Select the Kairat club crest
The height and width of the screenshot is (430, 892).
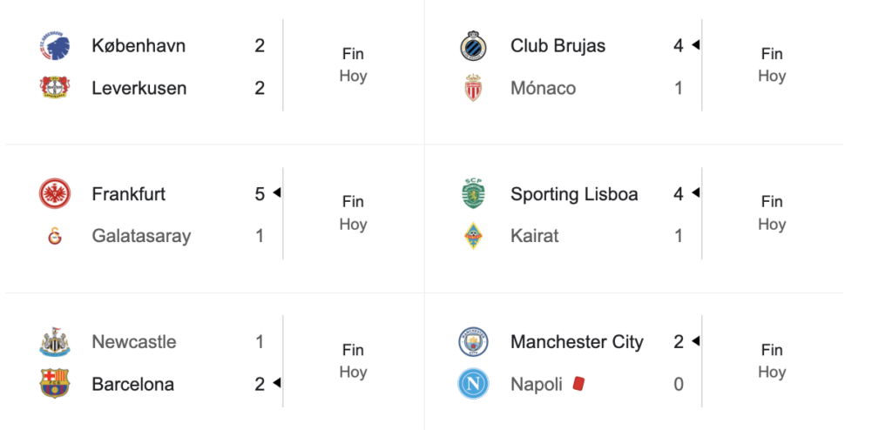point(473,236)
